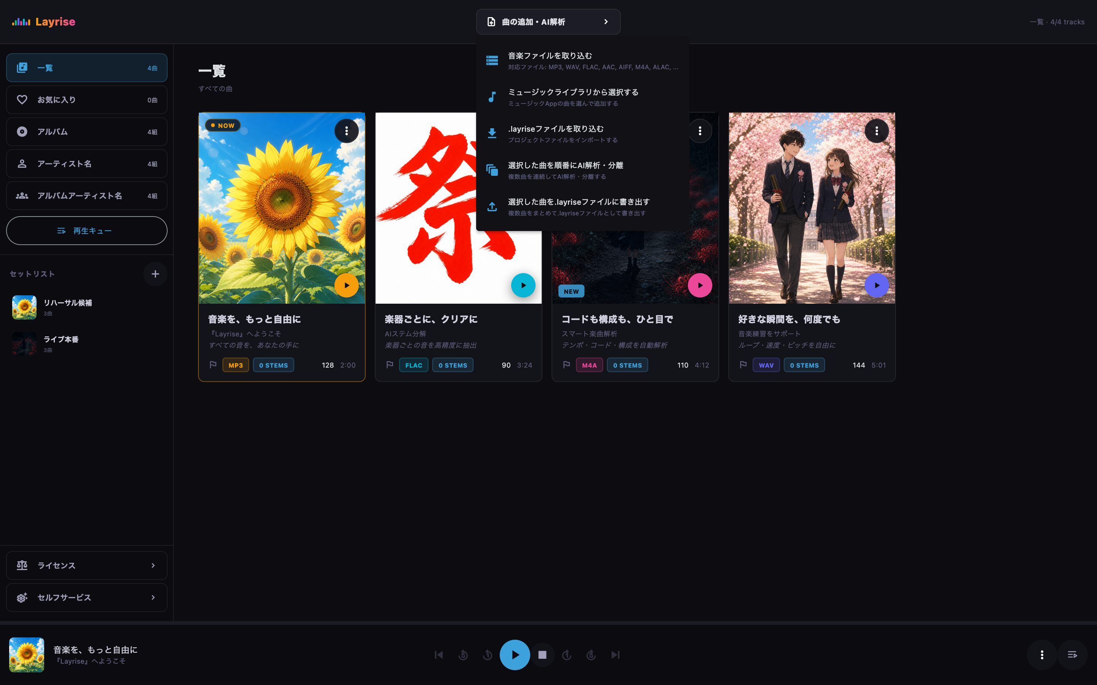Open options menu on sunflower card
Screen dimensions: 1097x685
tap(346, 131)
